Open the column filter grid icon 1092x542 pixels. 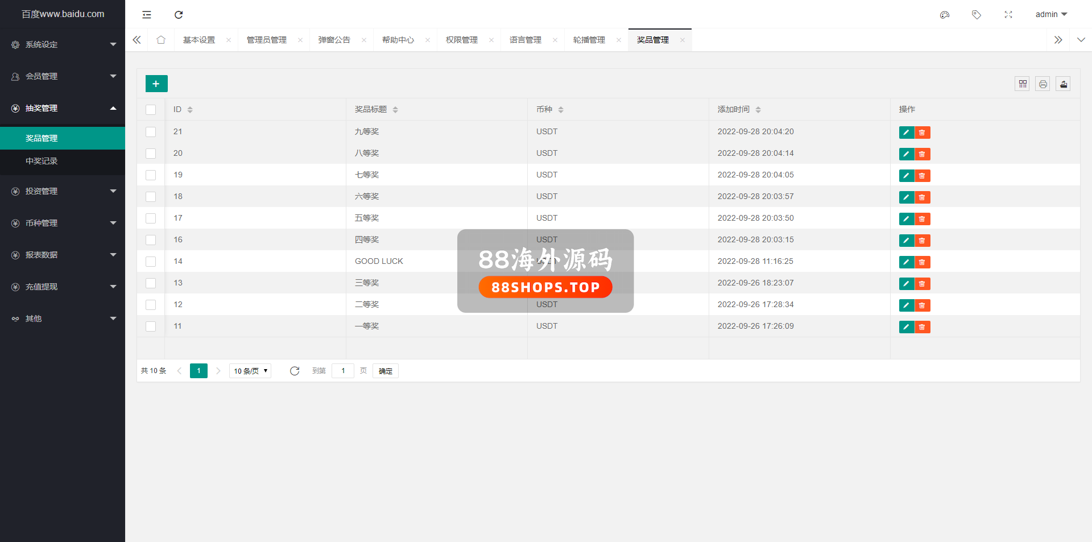click(1022, 84)
